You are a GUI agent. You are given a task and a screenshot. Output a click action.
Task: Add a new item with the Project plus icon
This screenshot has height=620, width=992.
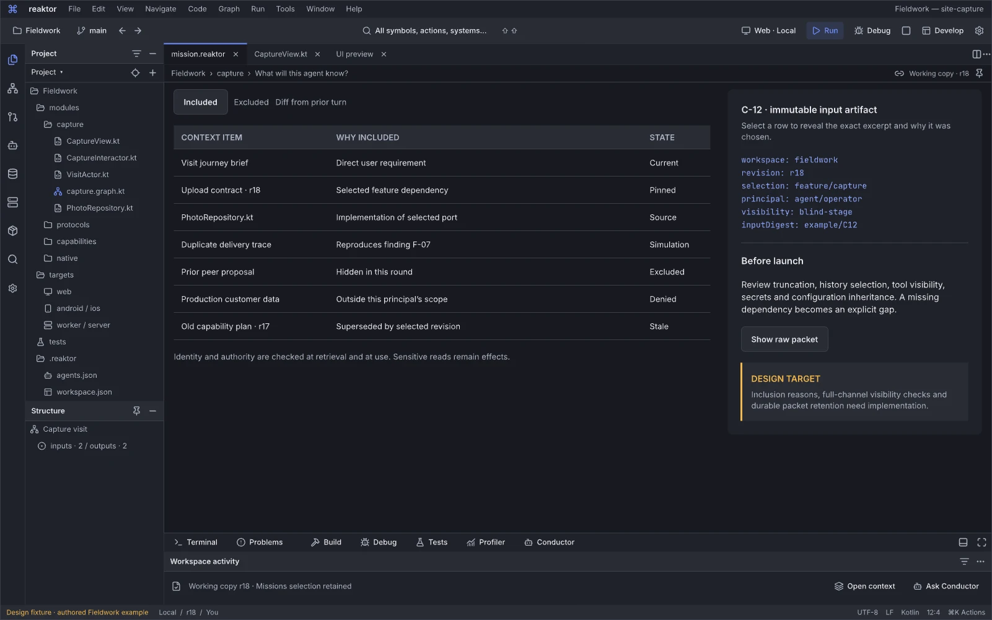click(x=152, y=72)
